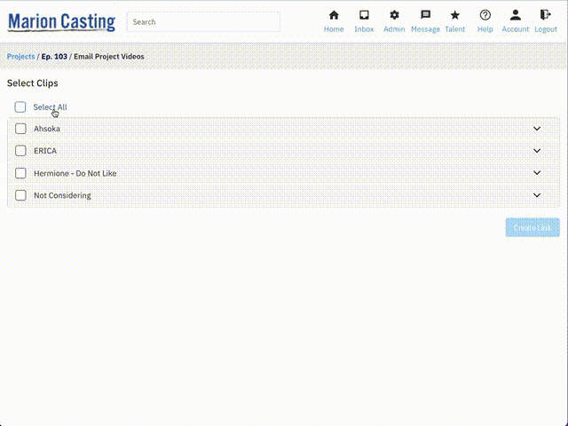Open the Account person icon
The width and height of the screenshot is (568, 426).
point(515,15)
